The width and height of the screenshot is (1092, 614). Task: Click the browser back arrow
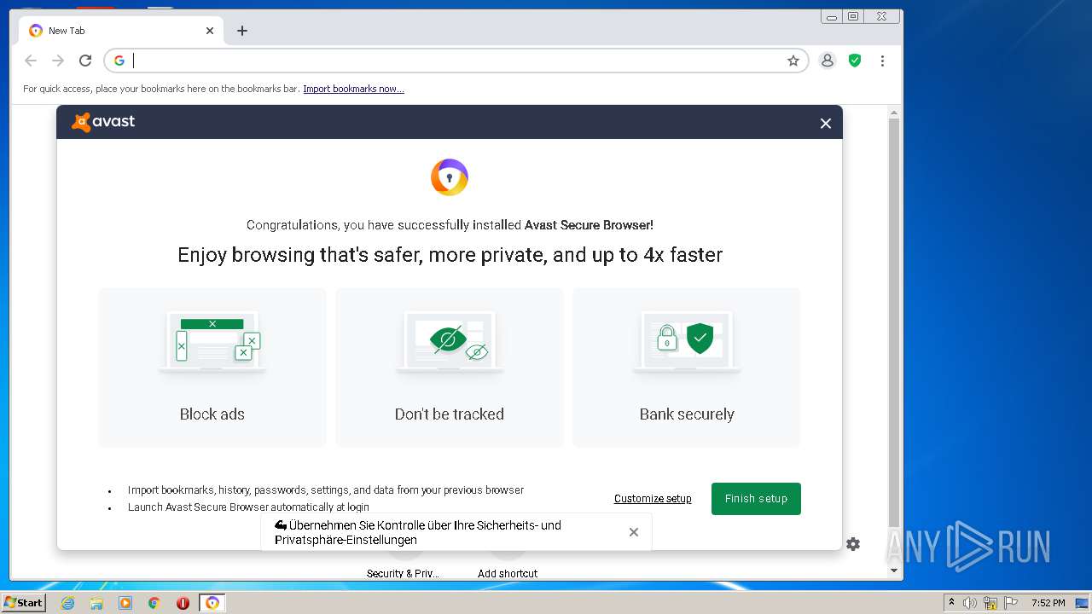pyautogui.click(x=31, y=61)
